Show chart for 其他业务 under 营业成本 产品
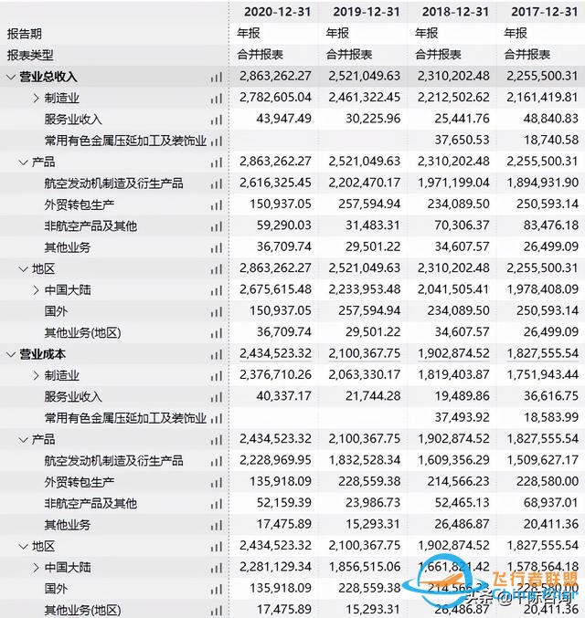The width and height of the screenshot is (585, 618). point(217,525)
